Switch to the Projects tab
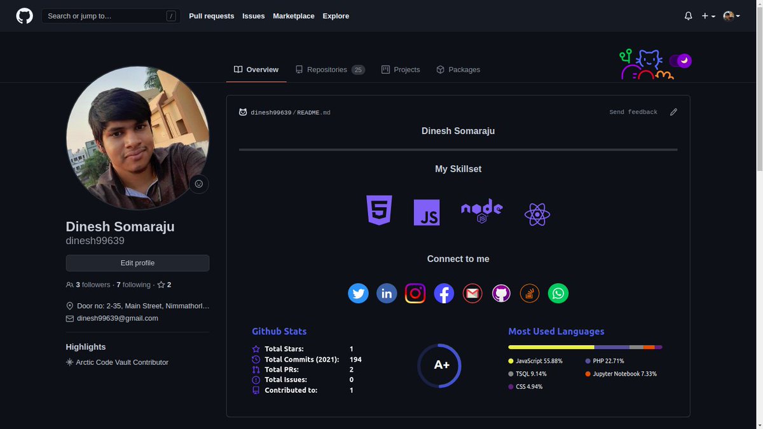Screen dimensions: 763x429 click(x=401, y=69)
